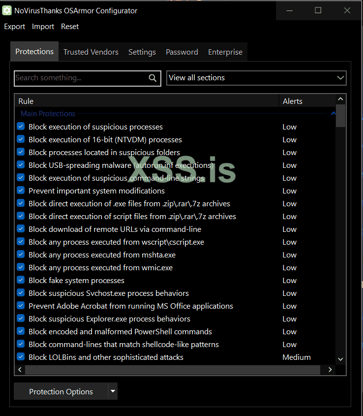The height and width of the screenshot is (416, 363).
Task: Click the magnifier search icon
Action: tap(152, 78)
